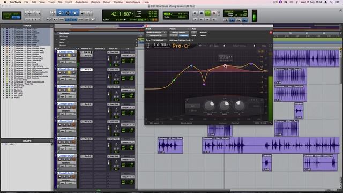
Task: Adjust Pro-Q Q knob
Action: [x=239, y=106]
